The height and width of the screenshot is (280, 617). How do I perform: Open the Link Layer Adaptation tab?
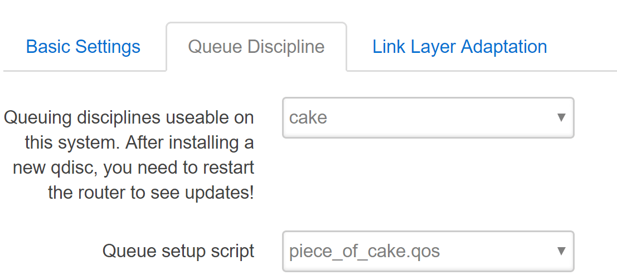(x=460, y=47)
